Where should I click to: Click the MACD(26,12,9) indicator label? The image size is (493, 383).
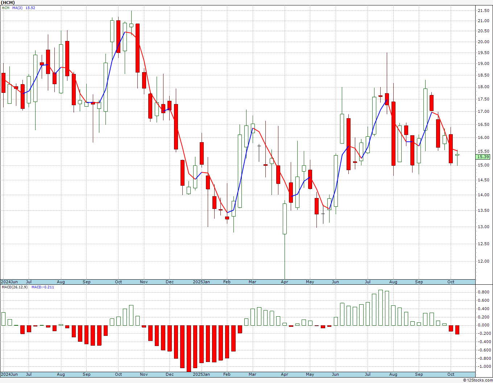[x=14, y=287]
